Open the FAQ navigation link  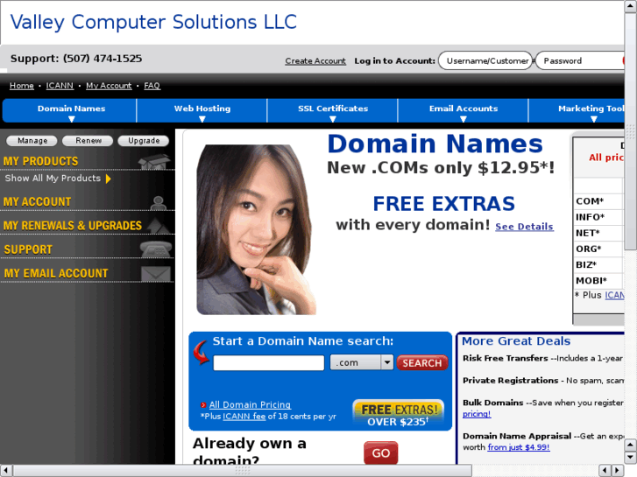(x=152, y=86)
